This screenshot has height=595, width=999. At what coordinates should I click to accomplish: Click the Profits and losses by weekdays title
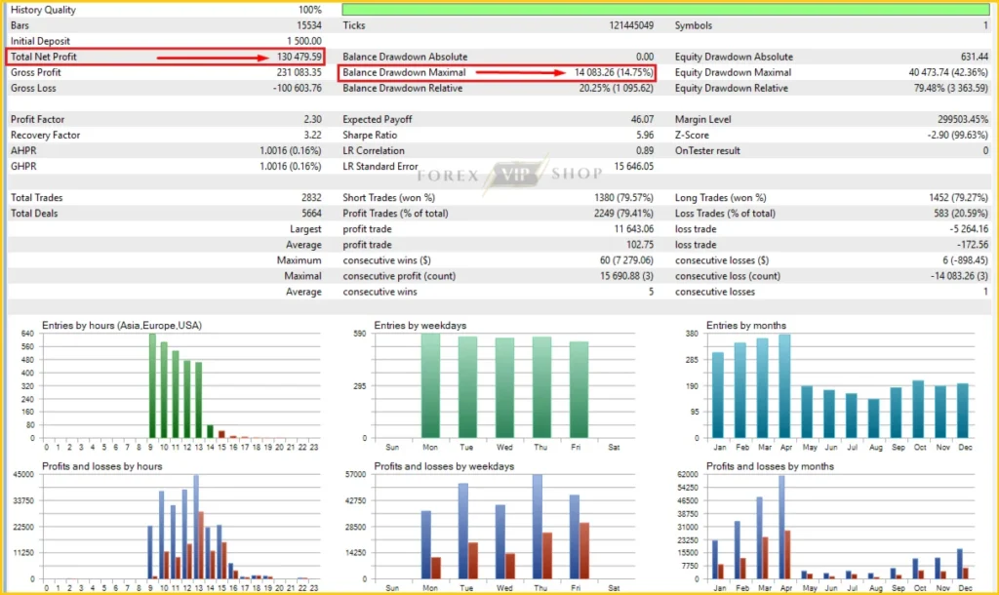tap(444, 466)
